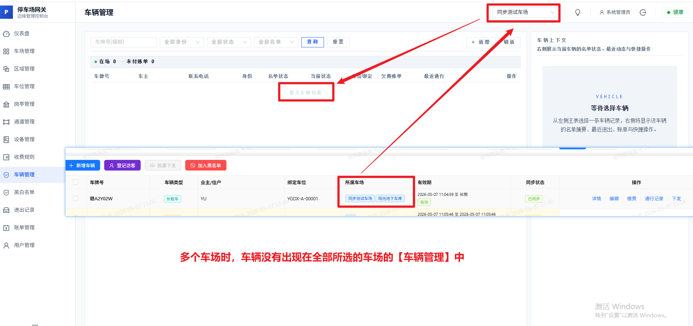Click the car icon beside 进出记录
693x326 pixels.
6,210
